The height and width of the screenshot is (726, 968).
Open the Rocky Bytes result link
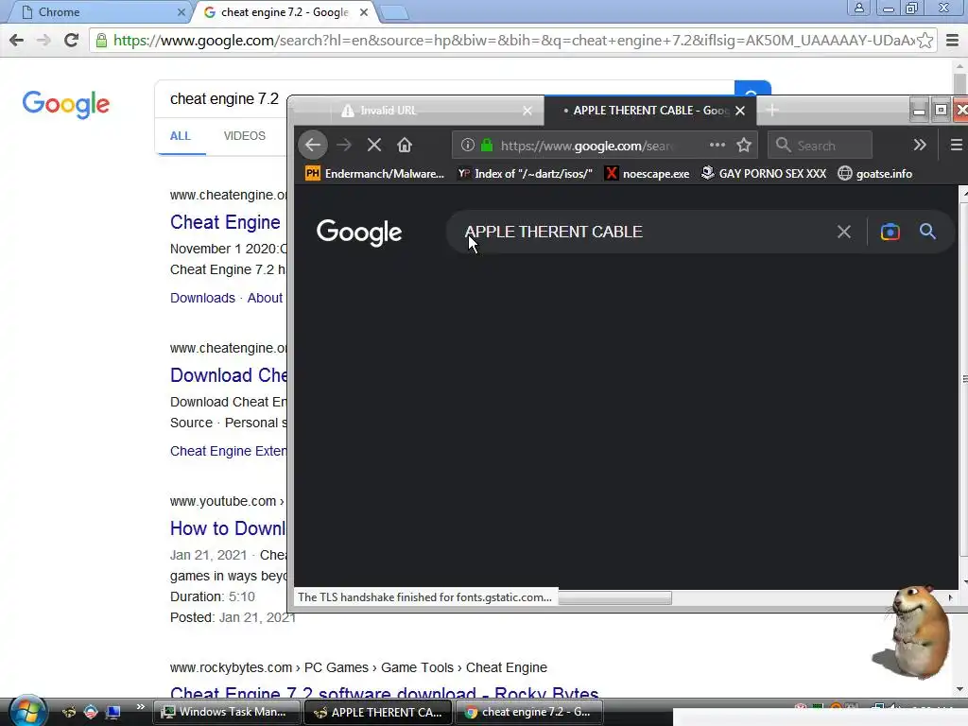[384, 693]
